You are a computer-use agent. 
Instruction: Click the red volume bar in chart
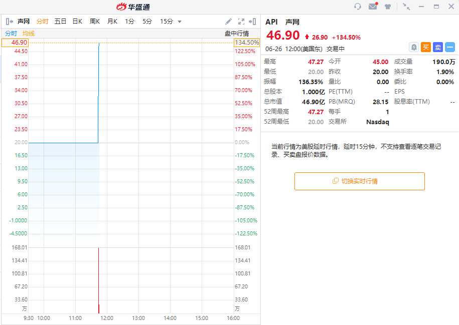point(99,280)
